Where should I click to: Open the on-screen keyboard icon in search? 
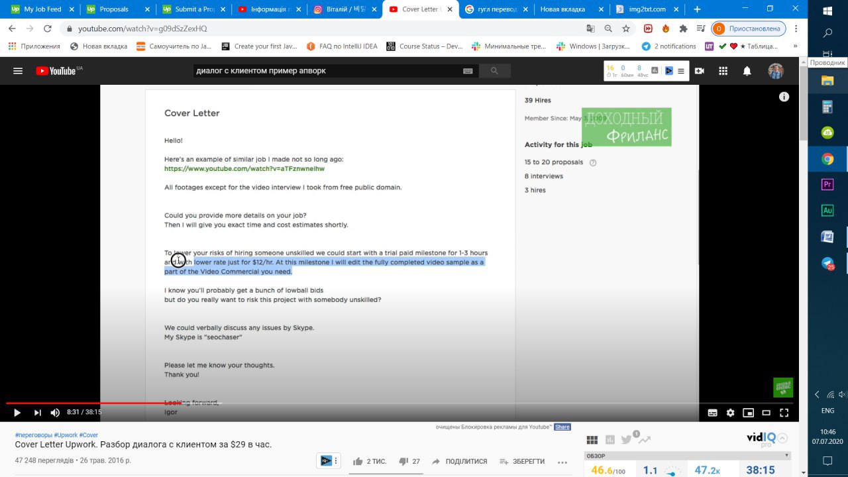pos(468,71)
